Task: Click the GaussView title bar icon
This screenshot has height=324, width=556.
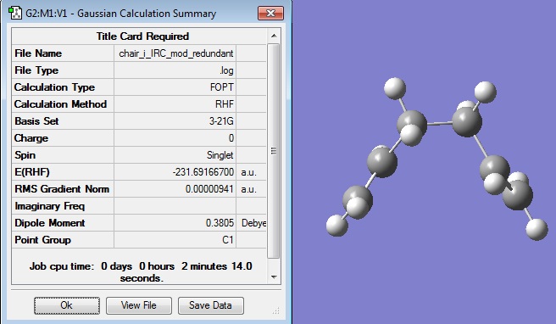Action: (x=15, y=13)
